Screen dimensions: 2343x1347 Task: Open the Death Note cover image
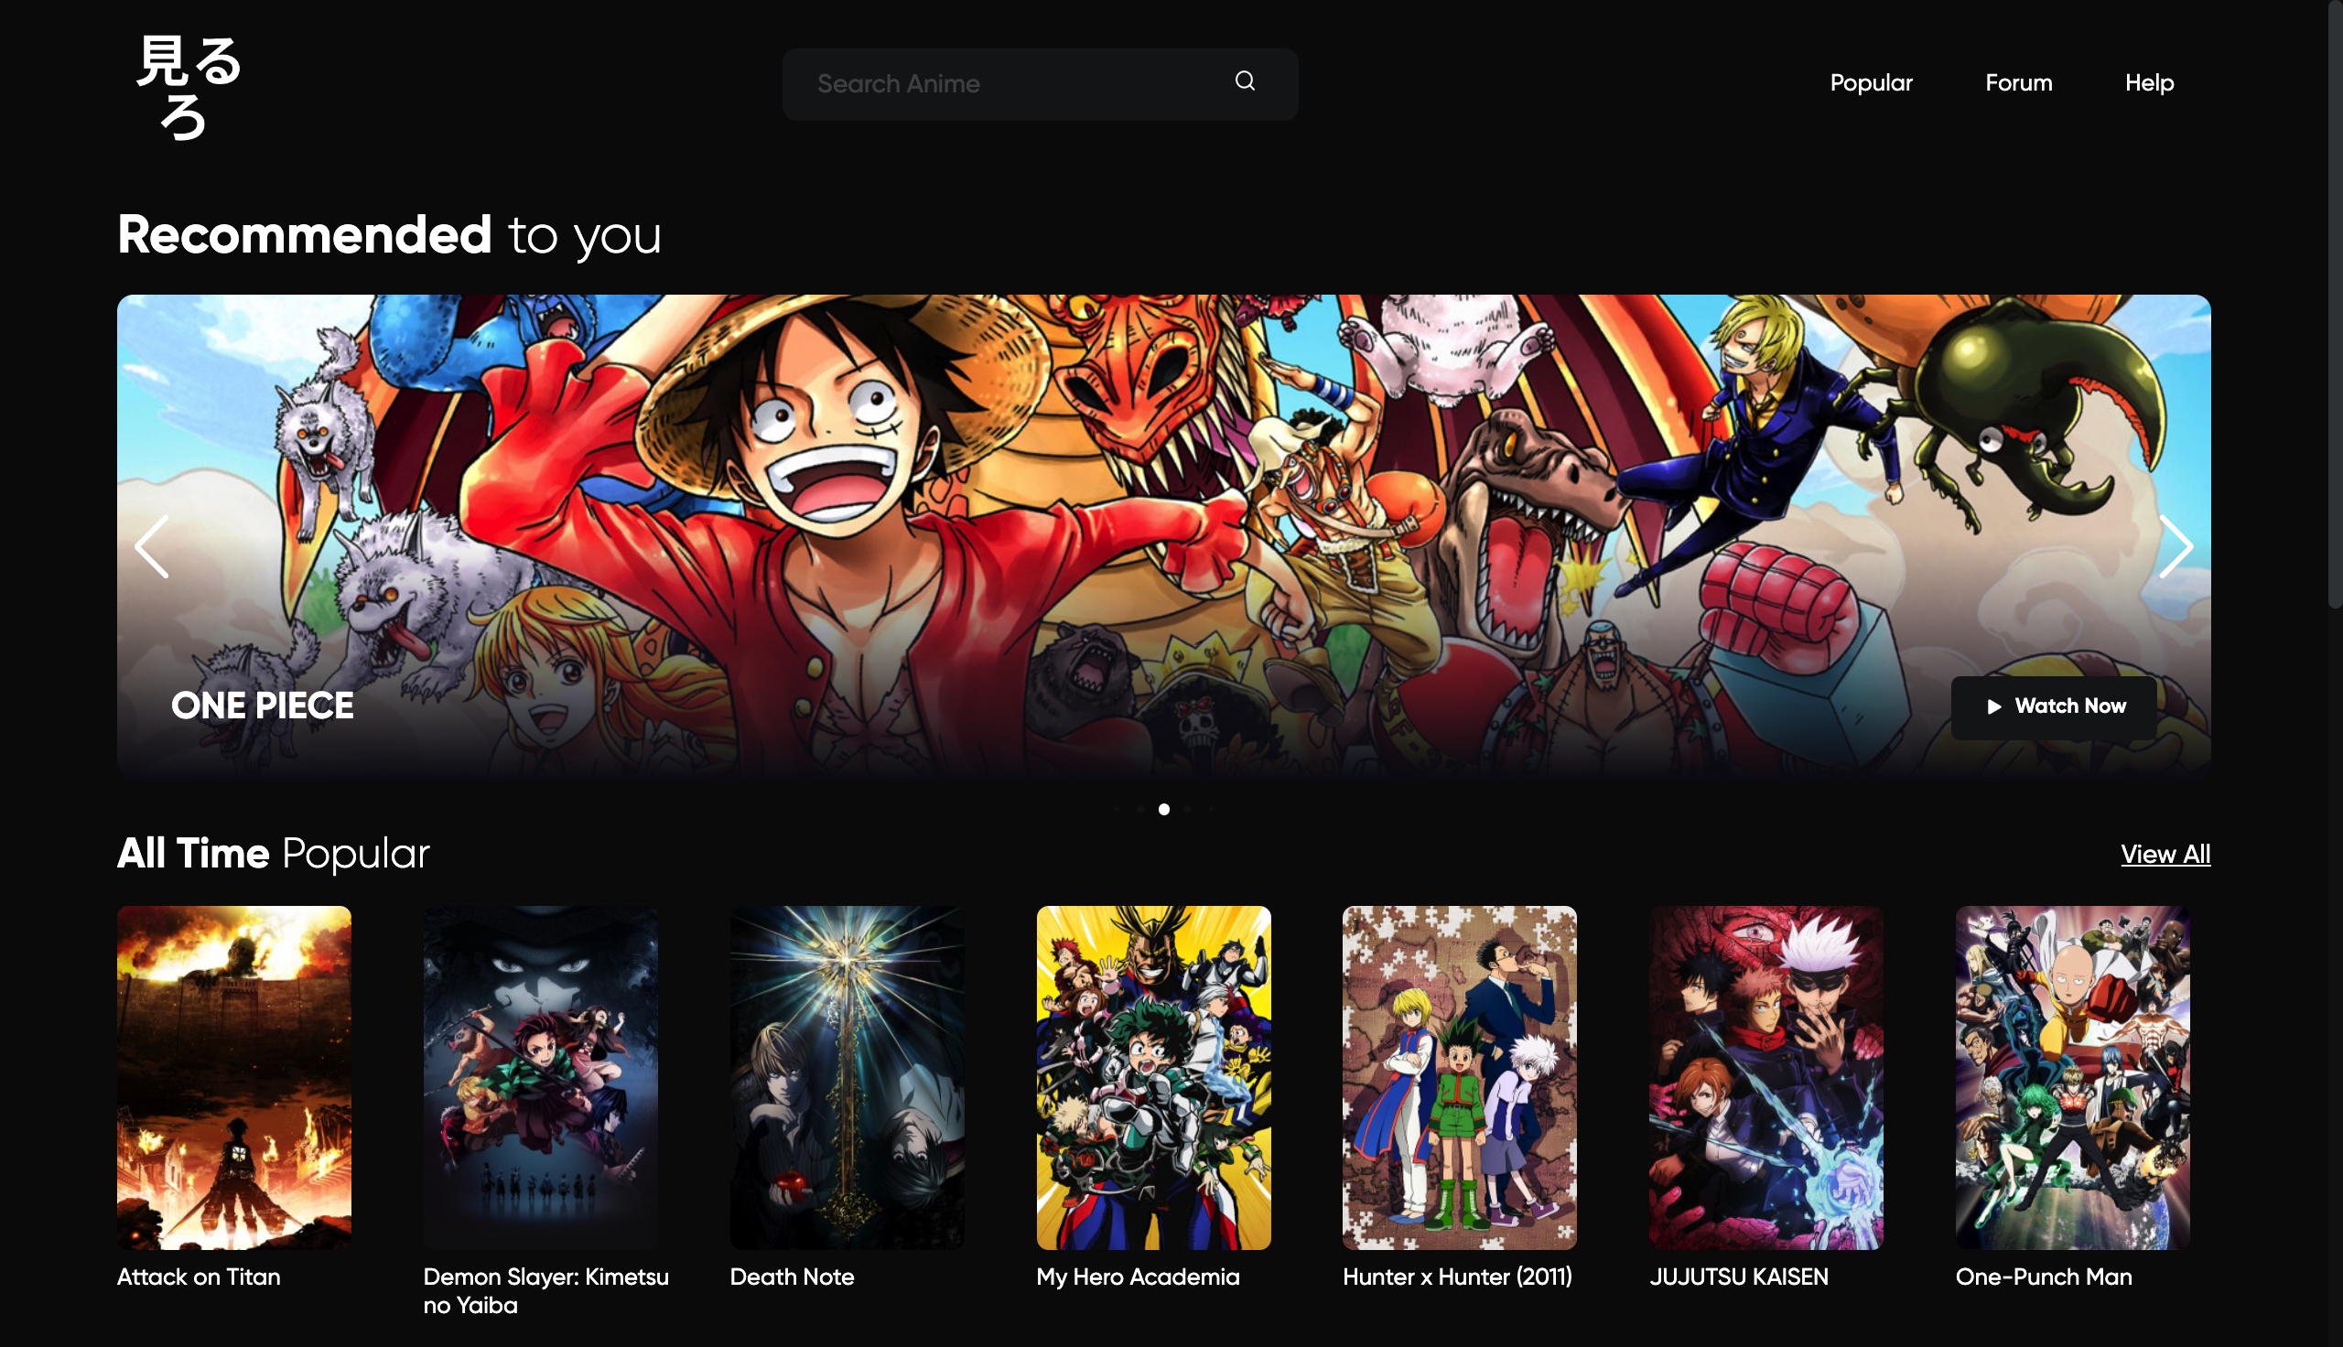click(x=847, y=1077)
